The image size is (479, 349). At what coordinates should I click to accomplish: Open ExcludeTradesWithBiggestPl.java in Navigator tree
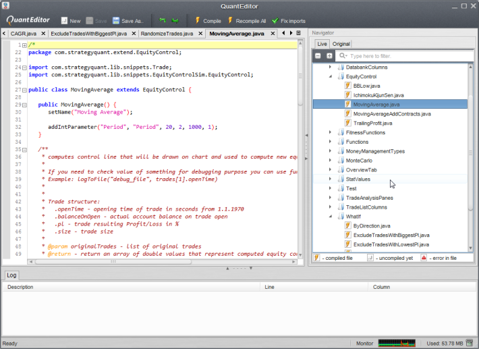391,236
